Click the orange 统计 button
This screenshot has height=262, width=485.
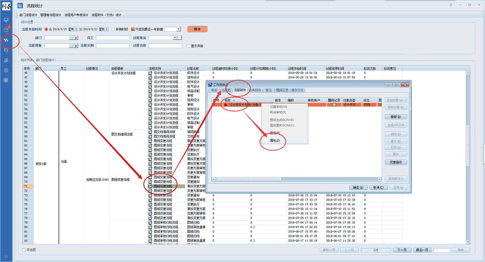[x=197, y=29]
